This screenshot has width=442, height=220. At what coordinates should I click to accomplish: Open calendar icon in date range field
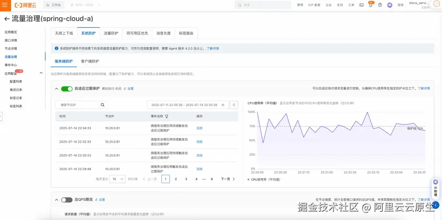[x=223, y=105]
